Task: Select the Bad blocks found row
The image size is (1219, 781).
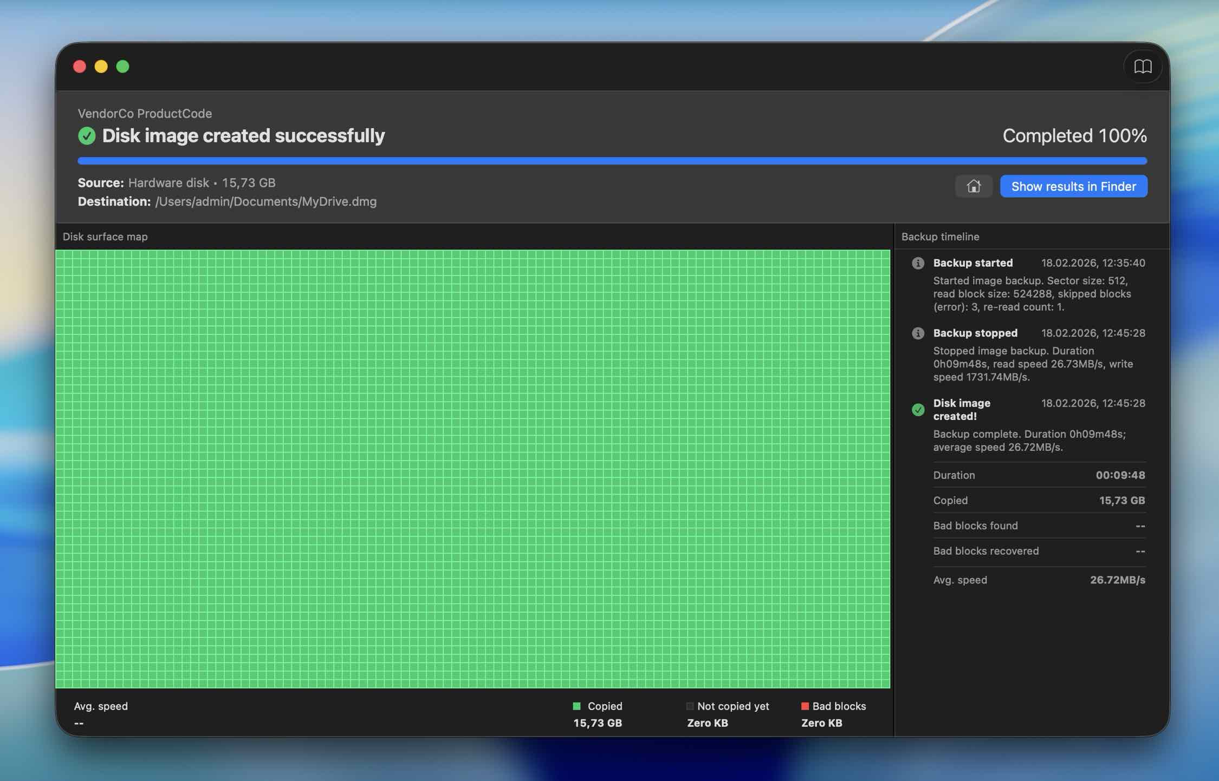Action: tap(1039, 526)
